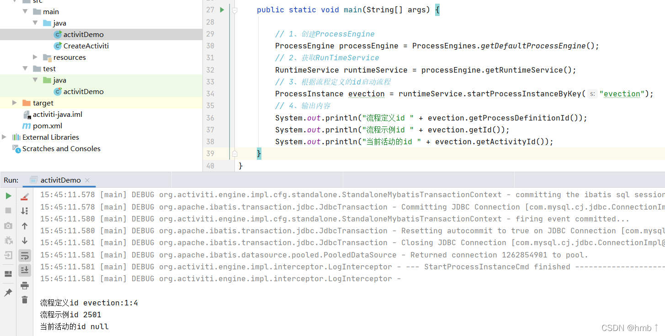Click the Down arrow in console toolbar
This screenshot has width=665, height=336.
25,241
